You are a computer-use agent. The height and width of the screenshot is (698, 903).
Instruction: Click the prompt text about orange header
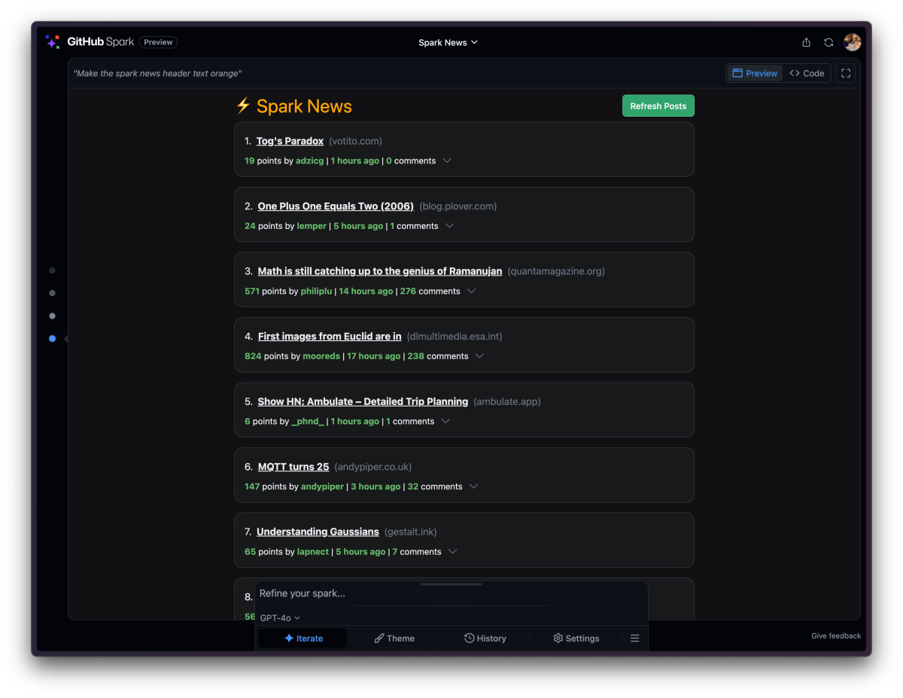click(157, 74)
